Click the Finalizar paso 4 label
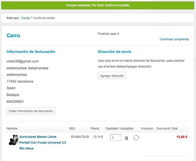 click(x=108, y=34)
